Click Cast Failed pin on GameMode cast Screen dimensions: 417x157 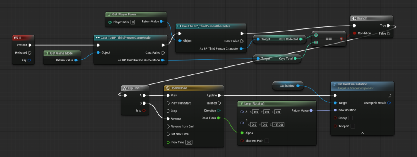163,52
